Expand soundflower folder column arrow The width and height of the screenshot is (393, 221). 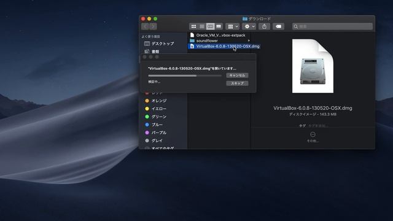click(249, 41)
